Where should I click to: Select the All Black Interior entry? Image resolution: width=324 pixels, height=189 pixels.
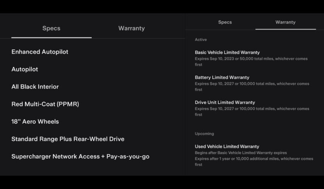pos(35,87)
